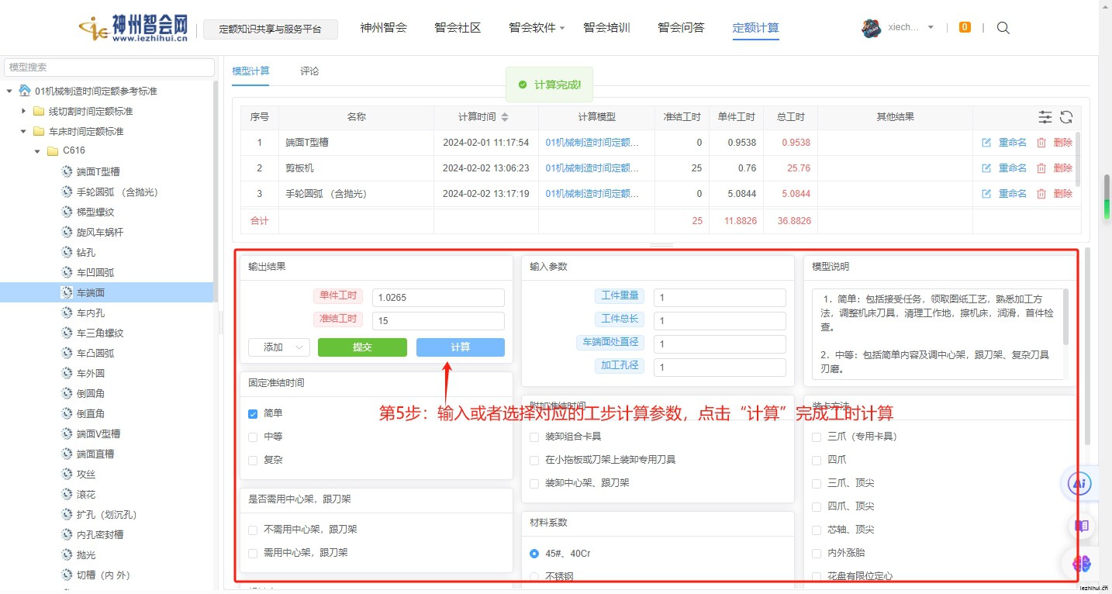Click the blue 计算 button
The width and height of the screenshot is (1112, 594).
(x=461, y=347)
